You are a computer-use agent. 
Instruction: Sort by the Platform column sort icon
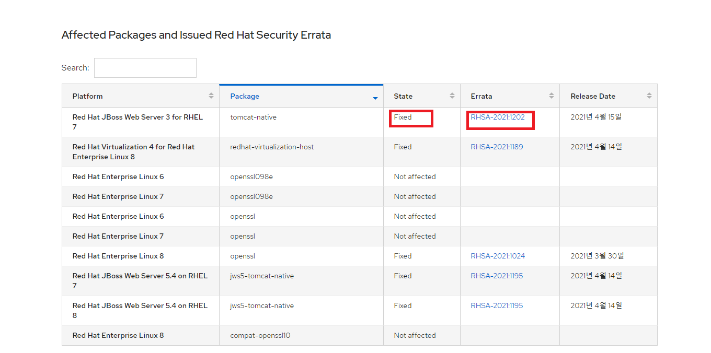click(x=211, y=96)
